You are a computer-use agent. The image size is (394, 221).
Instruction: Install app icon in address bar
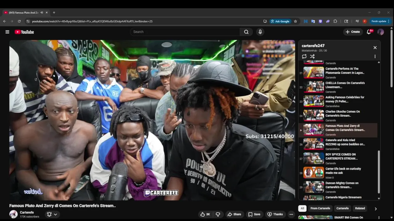tap(265, 21)
